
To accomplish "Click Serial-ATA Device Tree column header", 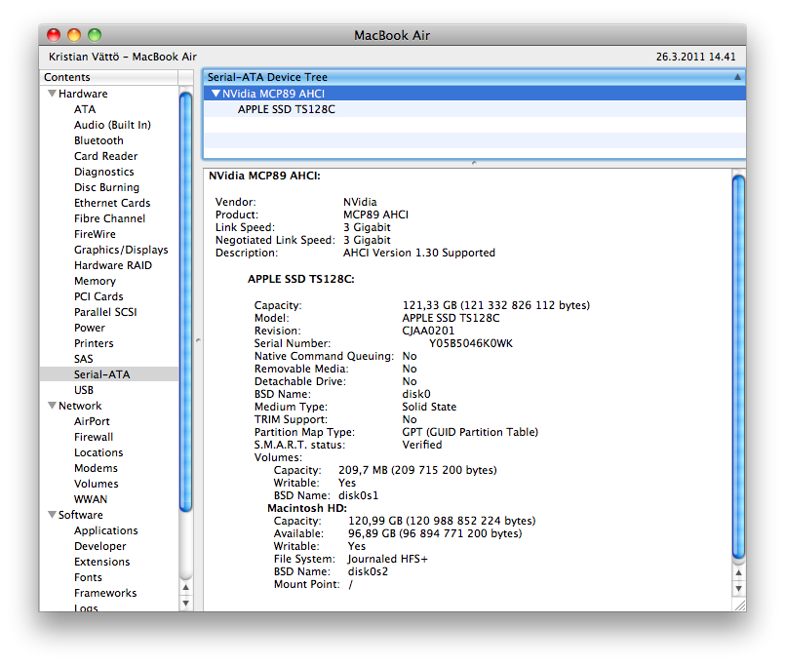I will click(475, 77).
